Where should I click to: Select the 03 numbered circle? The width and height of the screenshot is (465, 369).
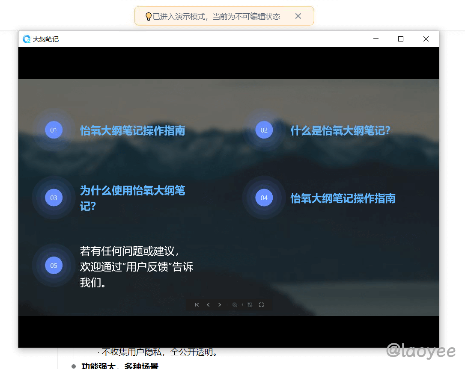coord(54,198)
